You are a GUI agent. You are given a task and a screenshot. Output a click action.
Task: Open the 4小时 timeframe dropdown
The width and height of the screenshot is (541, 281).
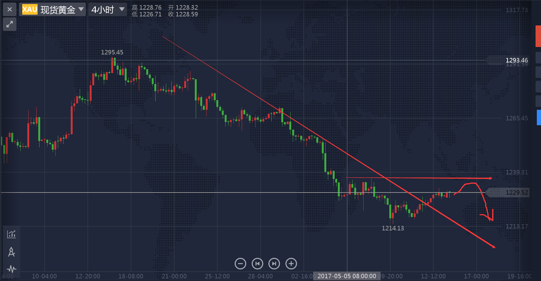(107, 10)
